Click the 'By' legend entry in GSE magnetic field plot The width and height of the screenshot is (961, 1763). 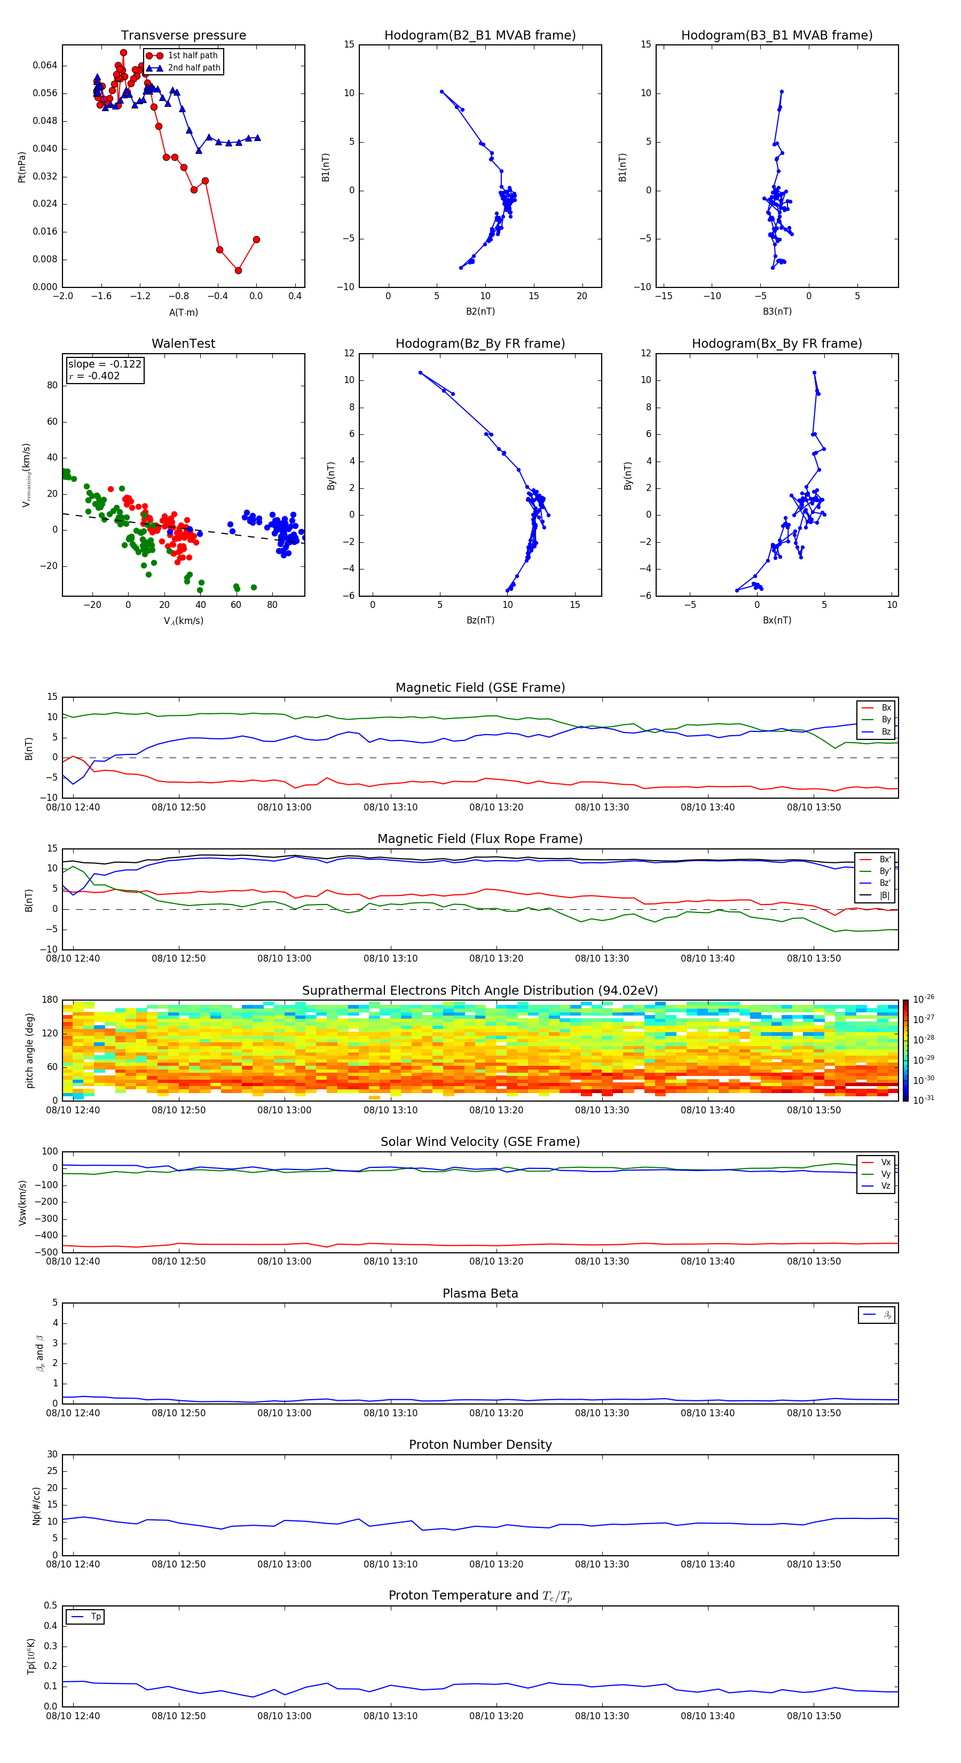point(876,719)
